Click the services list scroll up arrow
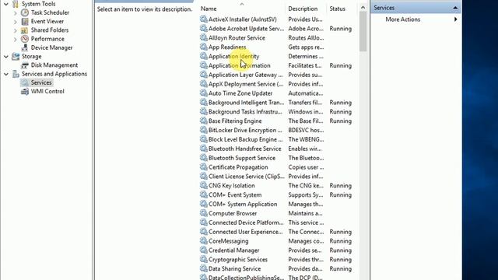This screenshot has width=498, height=280. pyautogui.click(x=363, y=8)
